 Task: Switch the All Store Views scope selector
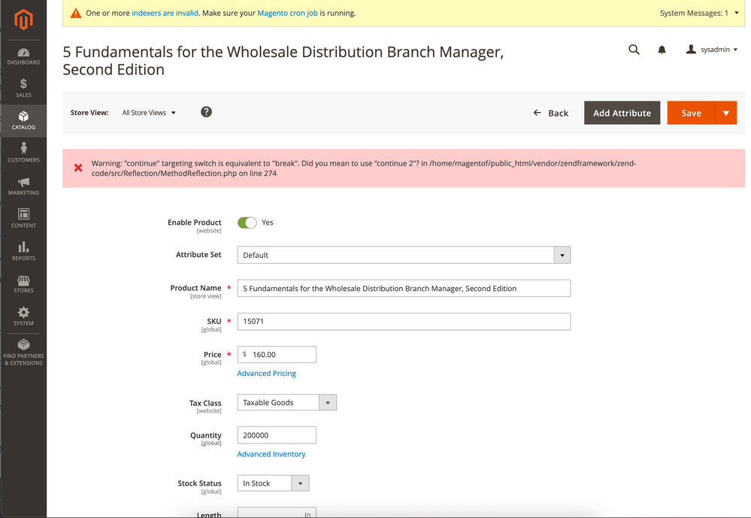(x=149, y=113)
